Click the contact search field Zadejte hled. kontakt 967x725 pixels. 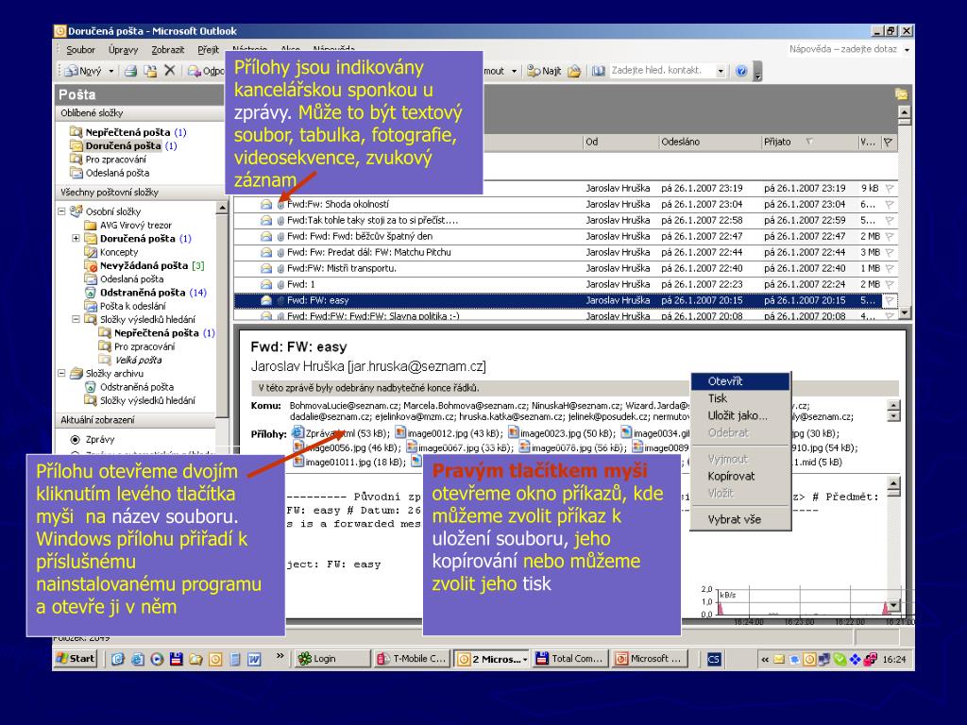pyautogui.click(x=662, y=70)
